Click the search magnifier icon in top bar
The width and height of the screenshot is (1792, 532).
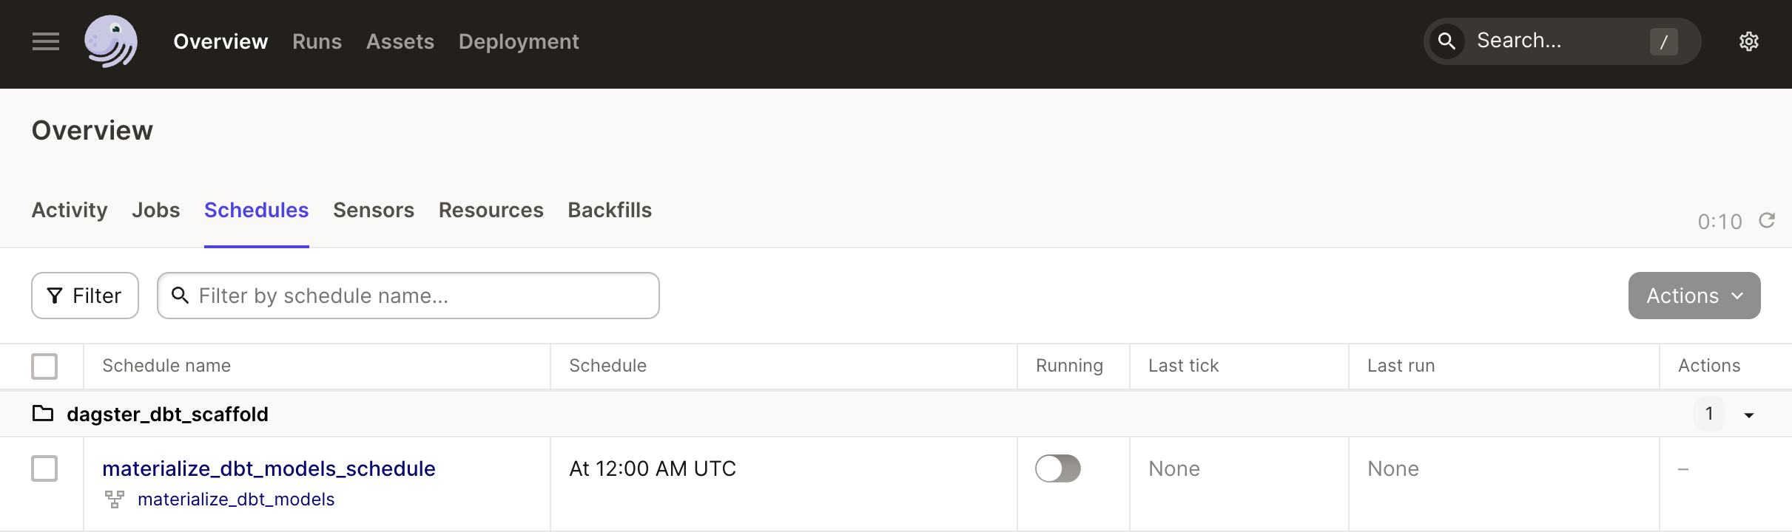click(1446, 41)
